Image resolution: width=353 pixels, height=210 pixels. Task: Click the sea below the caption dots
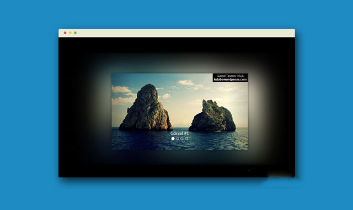(179, 145)
